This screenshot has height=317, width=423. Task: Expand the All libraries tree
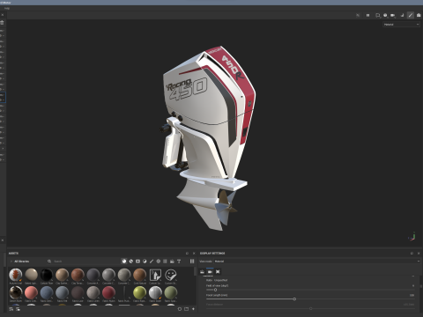pos(11,262)
